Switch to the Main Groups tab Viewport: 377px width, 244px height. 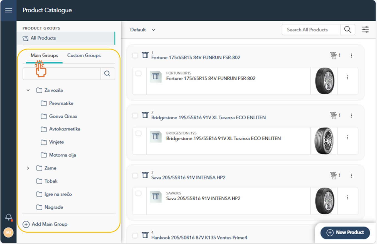point(44,55)
